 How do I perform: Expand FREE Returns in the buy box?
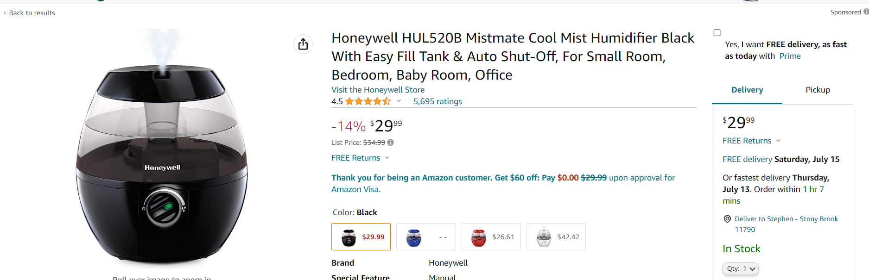778,141
